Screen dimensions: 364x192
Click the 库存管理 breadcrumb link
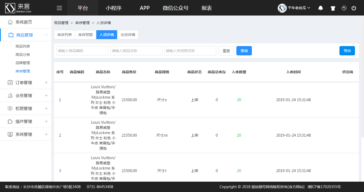click(82, 23)
